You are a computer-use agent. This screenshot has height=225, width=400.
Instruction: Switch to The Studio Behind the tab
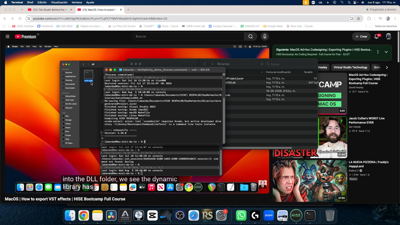pos(50,10)
